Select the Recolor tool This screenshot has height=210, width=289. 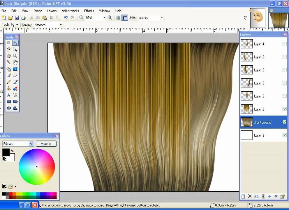[15, 89]
